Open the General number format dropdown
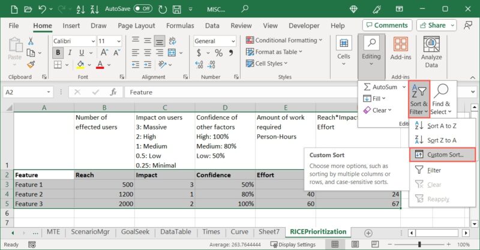Viewport: 480px width, 250px height. coord(233,41)
